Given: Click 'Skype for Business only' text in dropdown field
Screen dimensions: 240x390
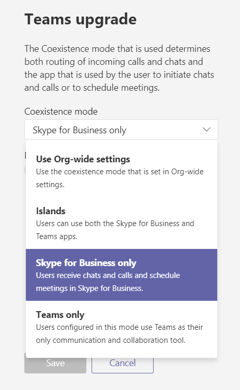Looking at the screenshot, I should point(80,130).
